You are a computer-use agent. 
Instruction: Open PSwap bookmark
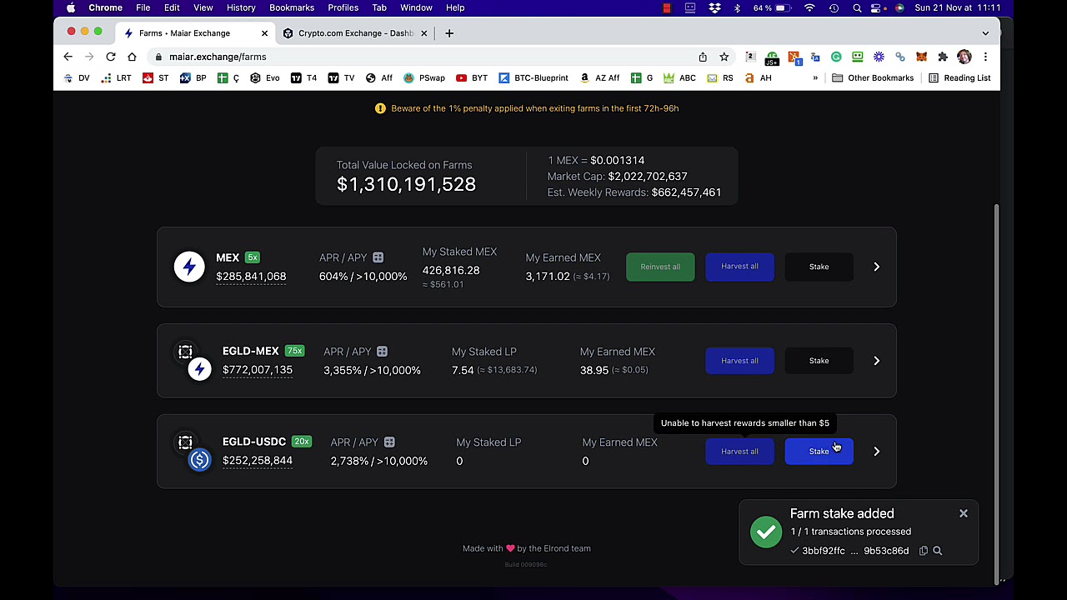[x=423, y=78]
